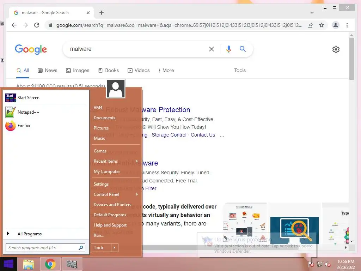This screenshot has height=271, width=361.
Task: Switch to the Images tab
Action: coord(78,71)
